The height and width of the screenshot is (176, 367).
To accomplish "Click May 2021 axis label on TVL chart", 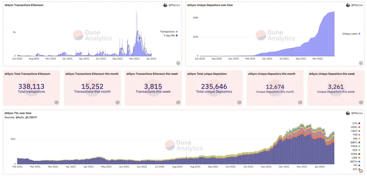I will [106, 167].
